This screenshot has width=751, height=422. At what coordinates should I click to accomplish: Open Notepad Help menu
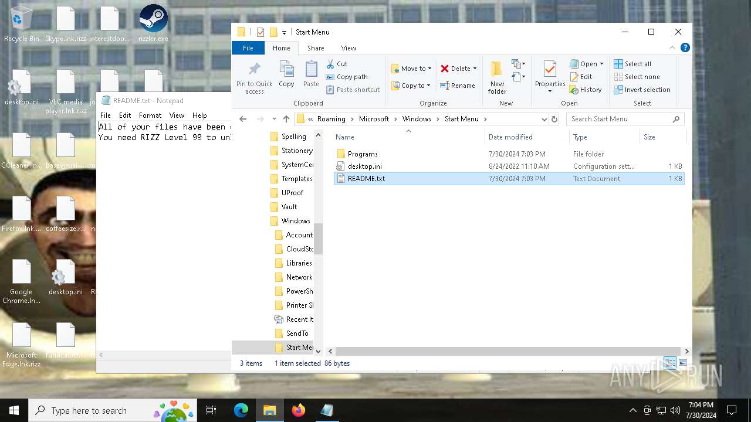[x=199, y=115]
